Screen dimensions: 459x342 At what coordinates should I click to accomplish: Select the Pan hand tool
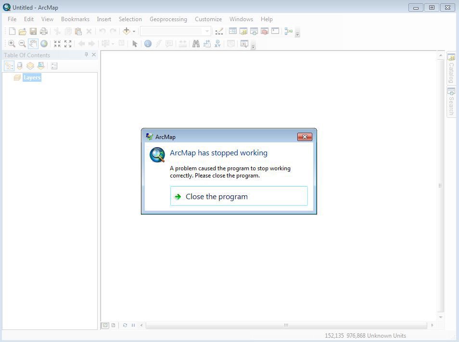[33, 44]
